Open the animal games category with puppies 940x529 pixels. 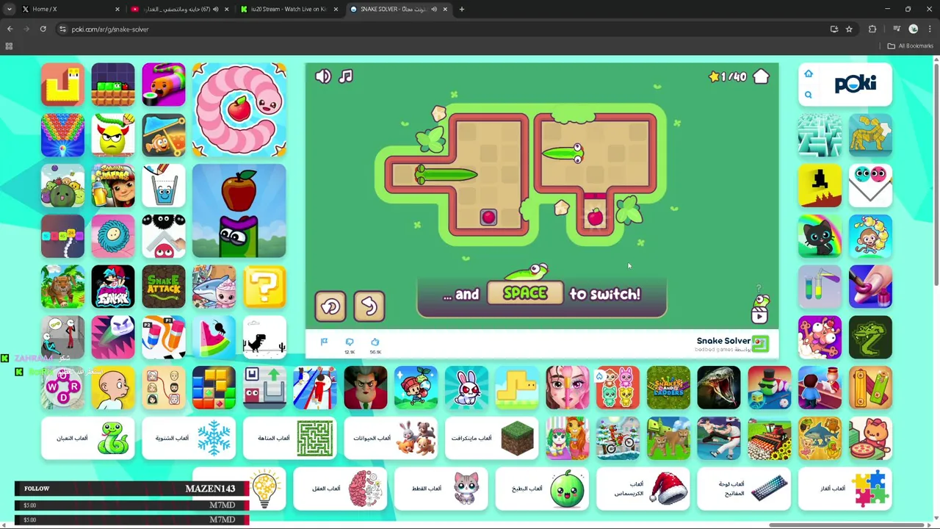tap(391, 438)
